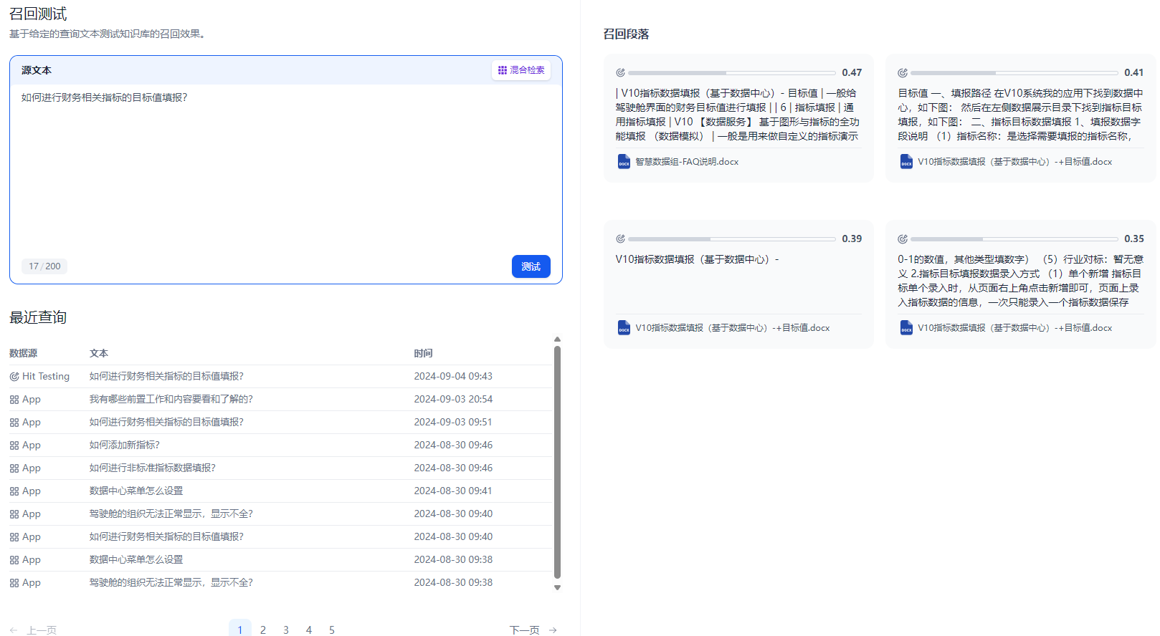Click the 0.41 relevance score bar
1160x636 pixels.
[1014, 73]
